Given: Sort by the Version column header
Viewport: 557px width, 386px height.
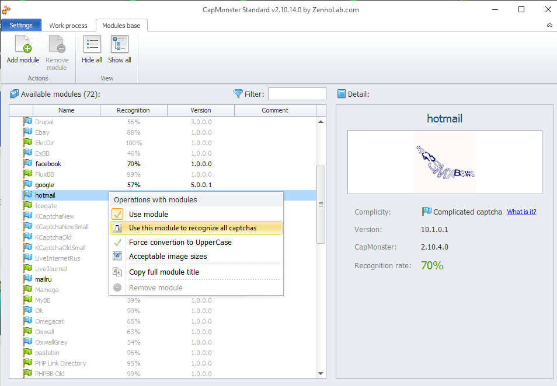Looking at the screenshot, I should (x=201, y=110).
